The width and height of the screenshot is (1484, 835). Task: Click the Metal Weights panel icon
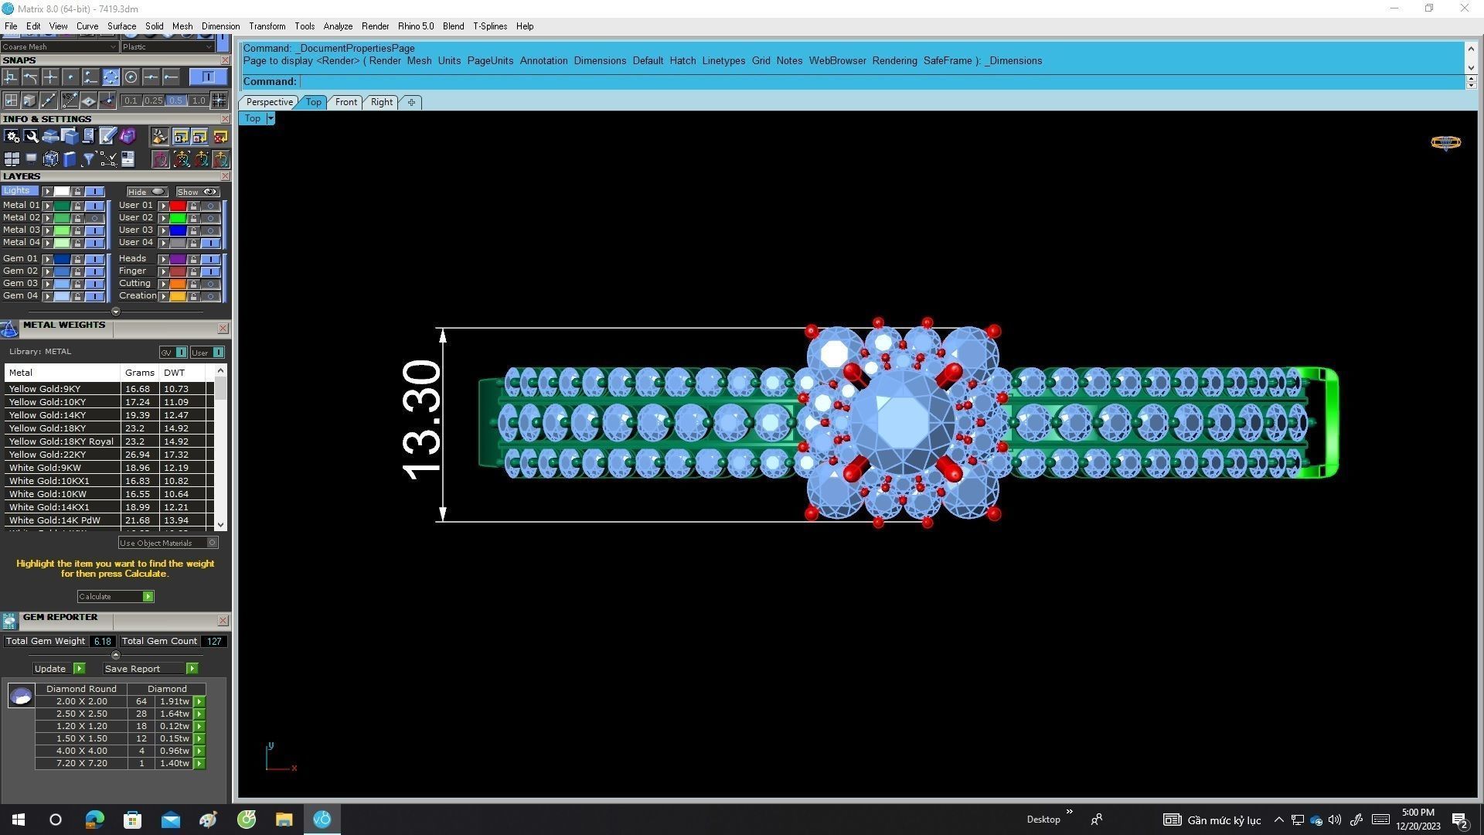pyautogui.click(x=9, y=329)
